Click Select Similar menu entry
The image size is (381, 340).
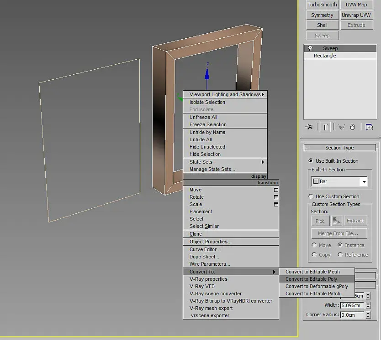(x=231, y=226)
